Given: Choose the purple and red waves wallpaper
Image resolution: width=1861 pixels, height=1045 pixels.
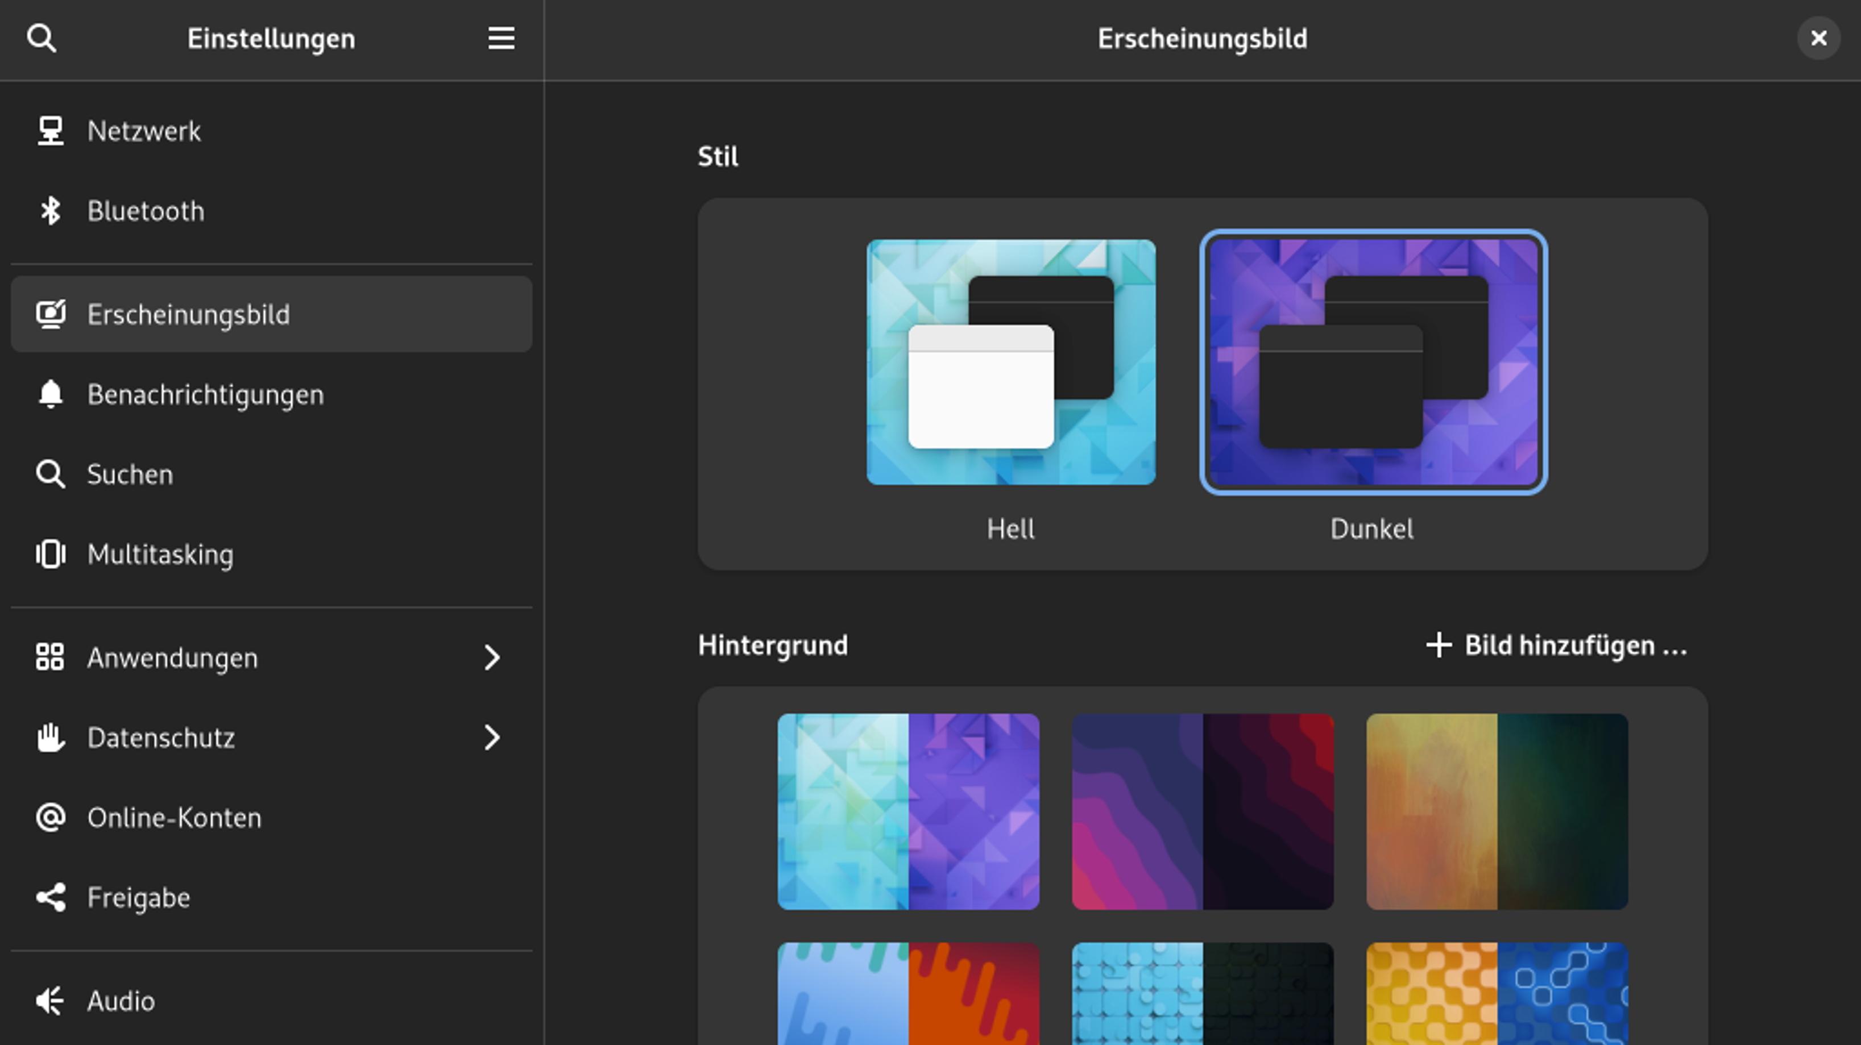Looking at the screenshot, I should [1203, 811].
